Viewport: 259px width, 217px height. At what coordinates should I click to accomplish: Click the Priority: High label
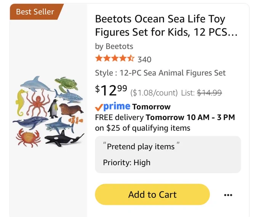(126, 162)
